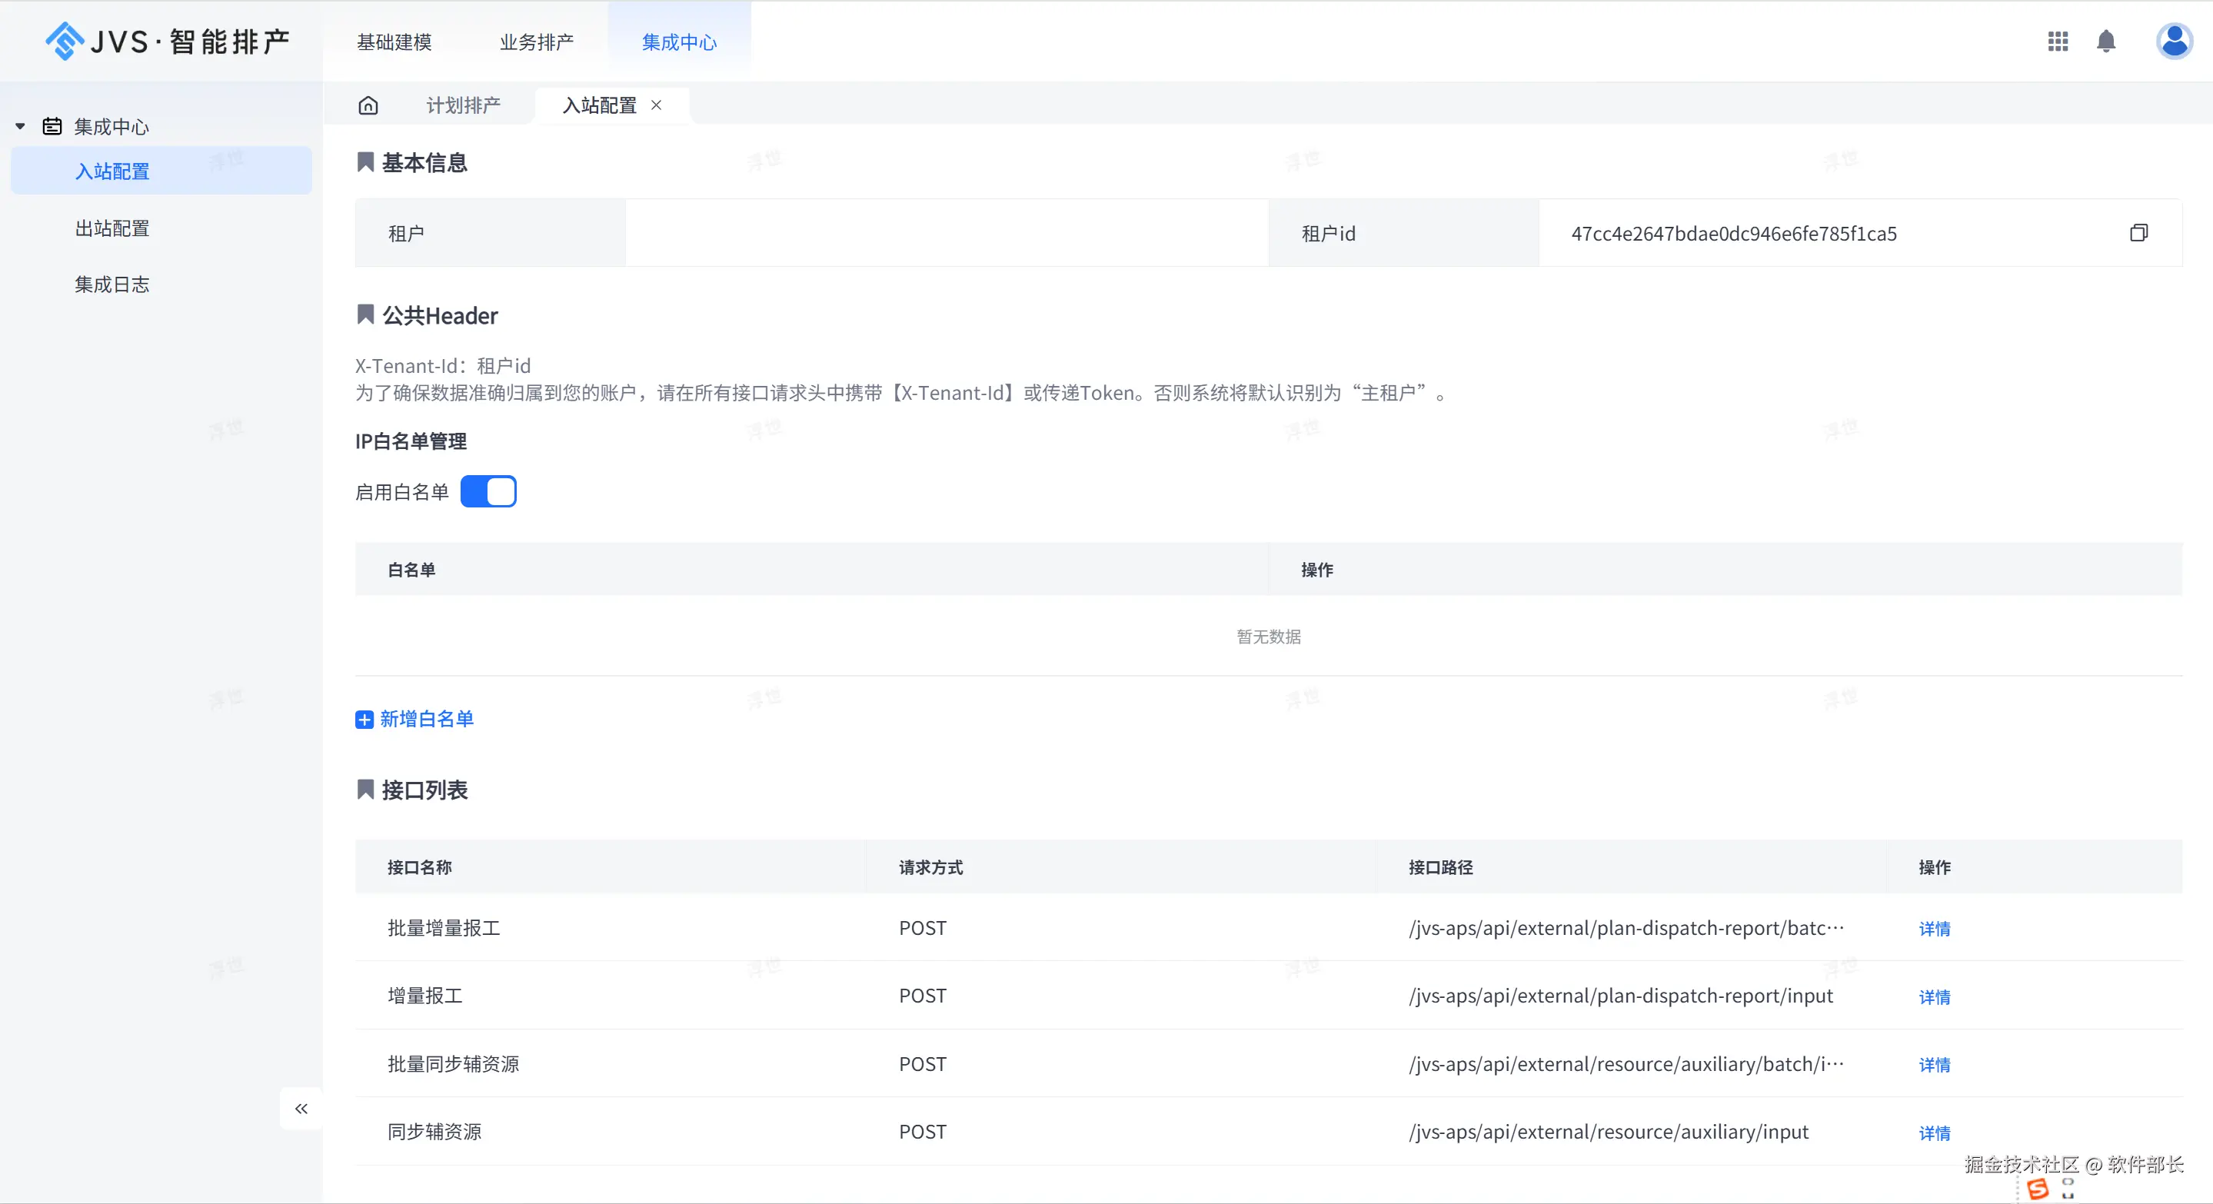Click the plus icon for adding whitelist
This screenshot has height=1204, width=2213.
(364, 719)
